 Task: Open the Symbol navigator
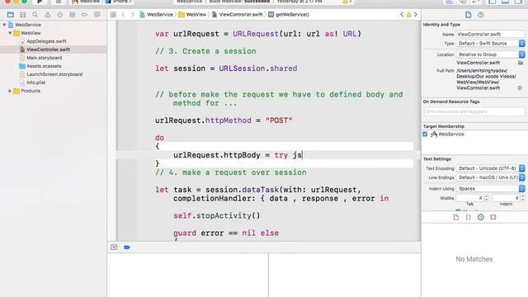22,15
